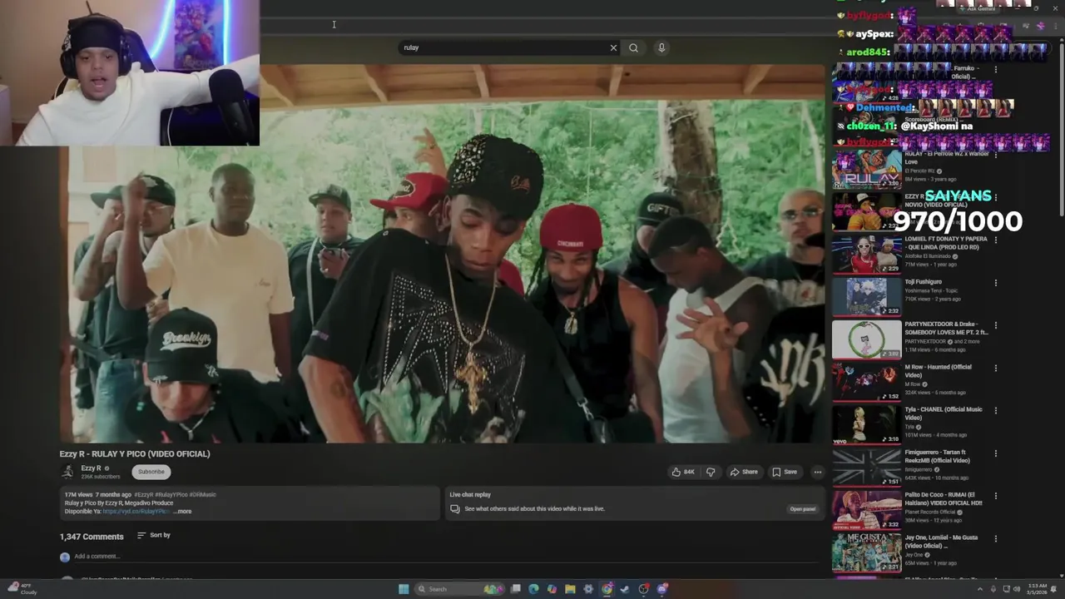Open options for LOMIIEL QUE LINDA video

(996, 240)
